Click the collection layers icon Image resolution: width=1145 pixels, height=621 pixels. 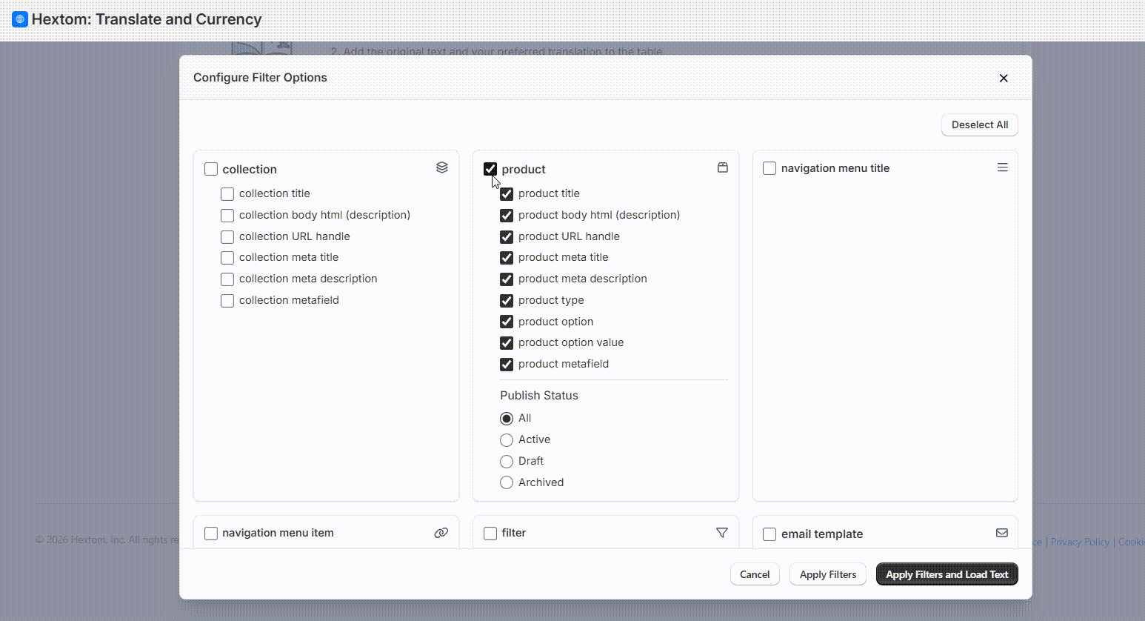(442, 167)
